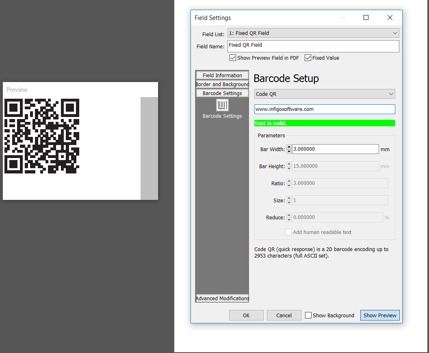
Task: Uncheck the Fixed Value checkbox
Action: click(x=308, y=58)
